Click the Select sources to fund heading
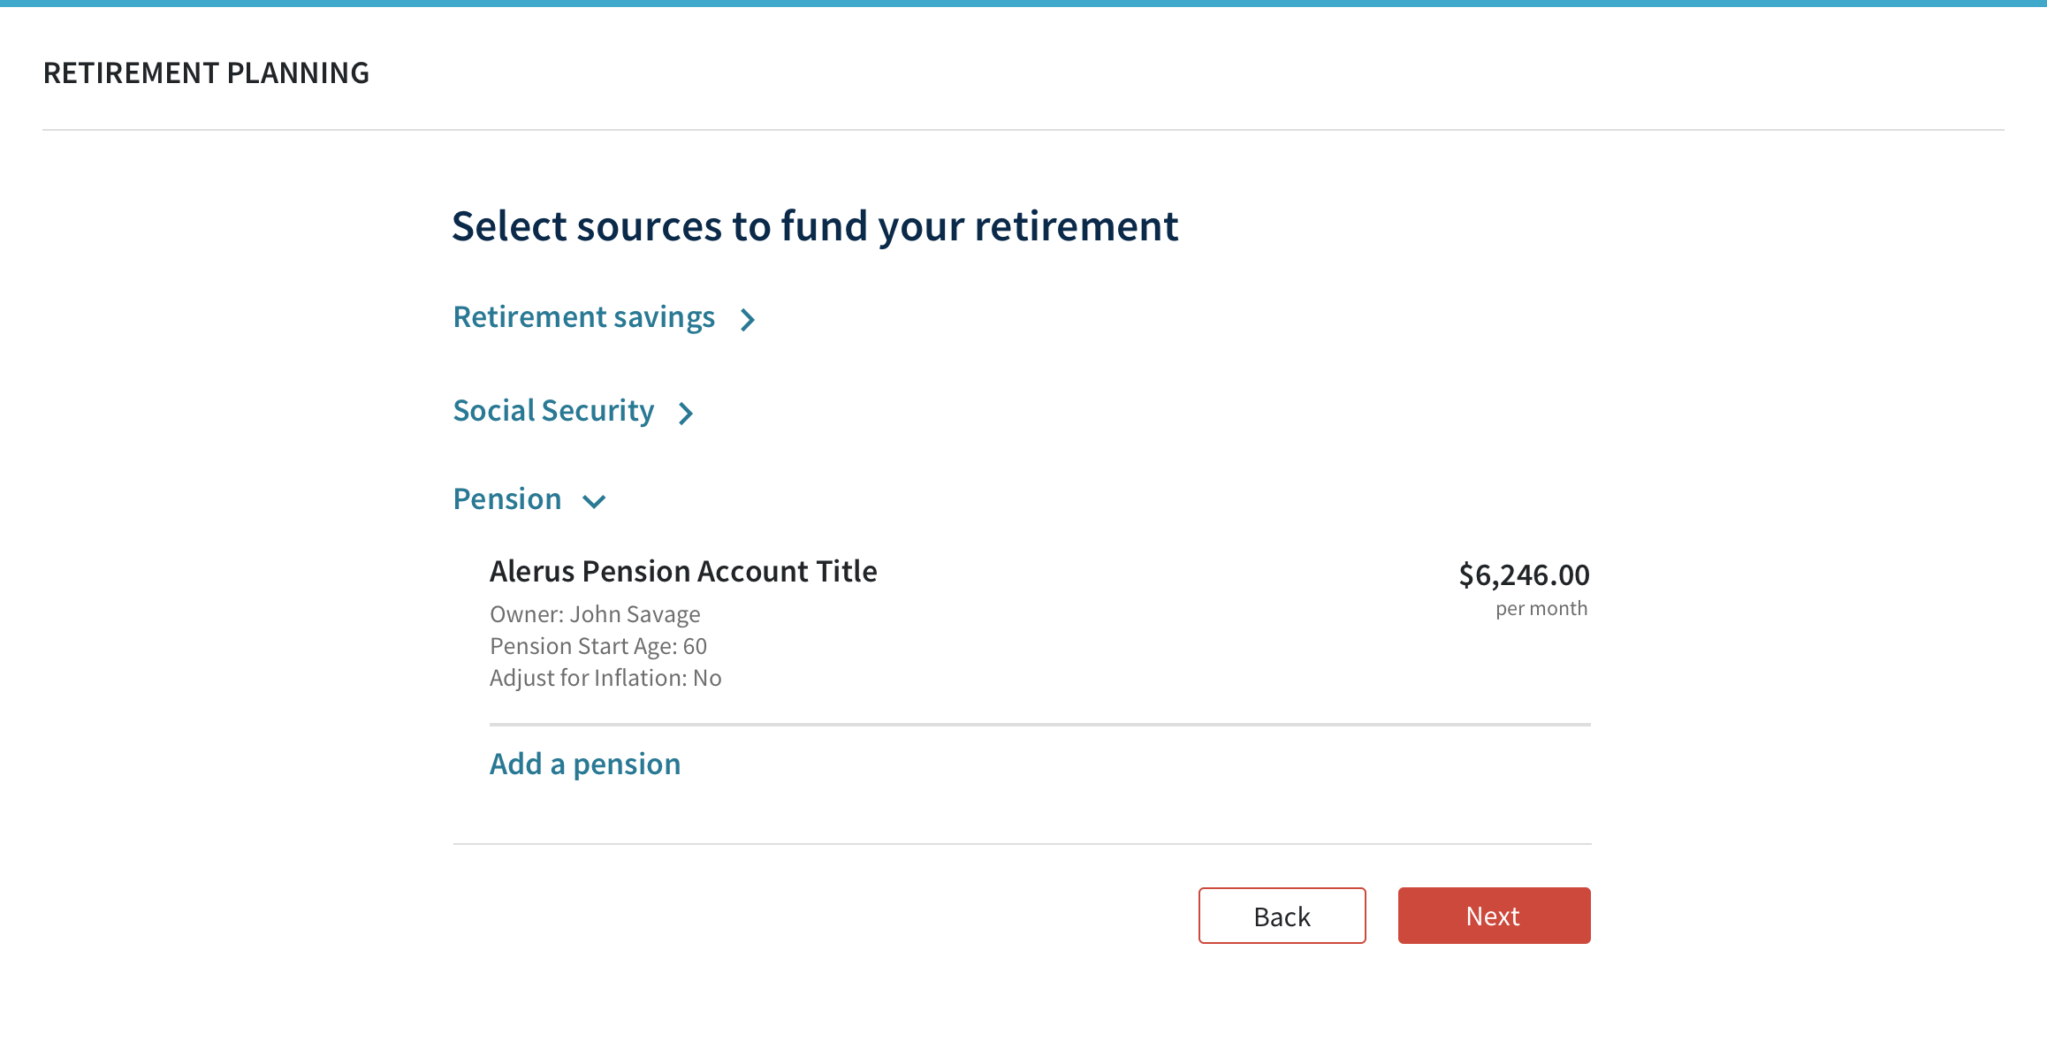The height and width of the screenshot is (1057, 2047). pos(815,226)
